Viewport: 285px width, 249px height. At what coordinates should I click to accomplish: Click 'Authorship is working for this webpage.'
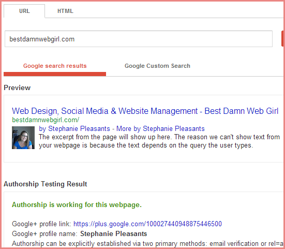pyautogui.click(x=77, y=205)
